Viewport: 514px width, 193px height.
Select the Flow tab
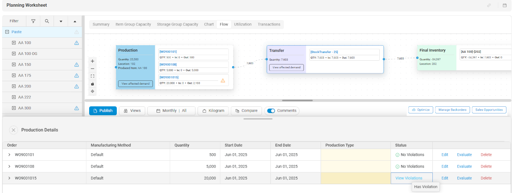pyautogui.click(x=224, y=24)
